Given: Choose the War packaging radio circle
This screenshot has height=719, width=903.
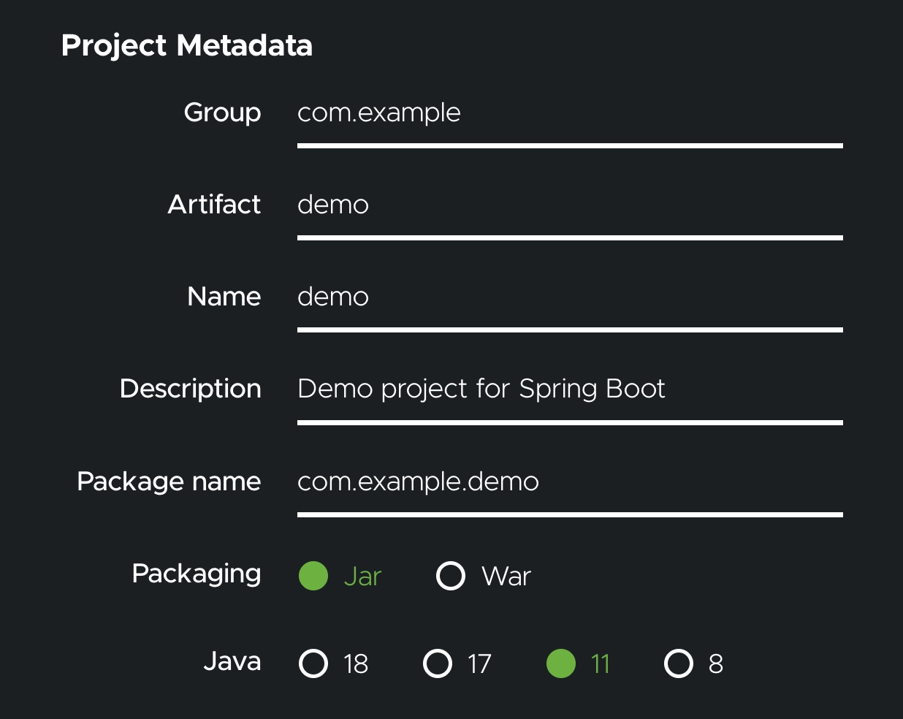Looking at the screenshot, I should coord(451,576).
